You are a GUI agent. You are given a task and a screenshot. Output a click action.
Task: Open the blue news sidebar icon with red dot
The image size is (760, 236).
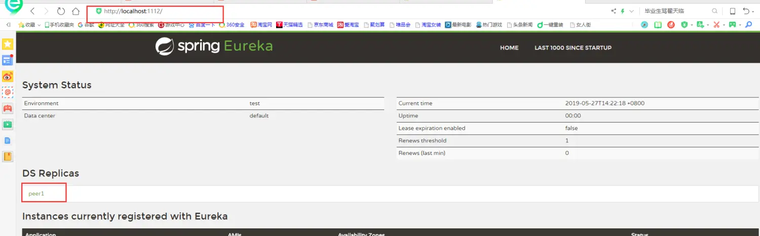pyautogui.click(x=8, y=60)
